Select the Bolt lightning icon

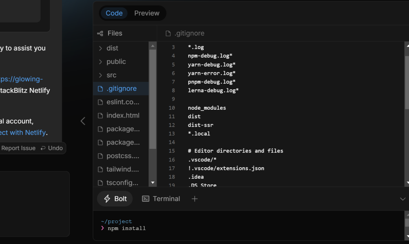tap(107, 198)
